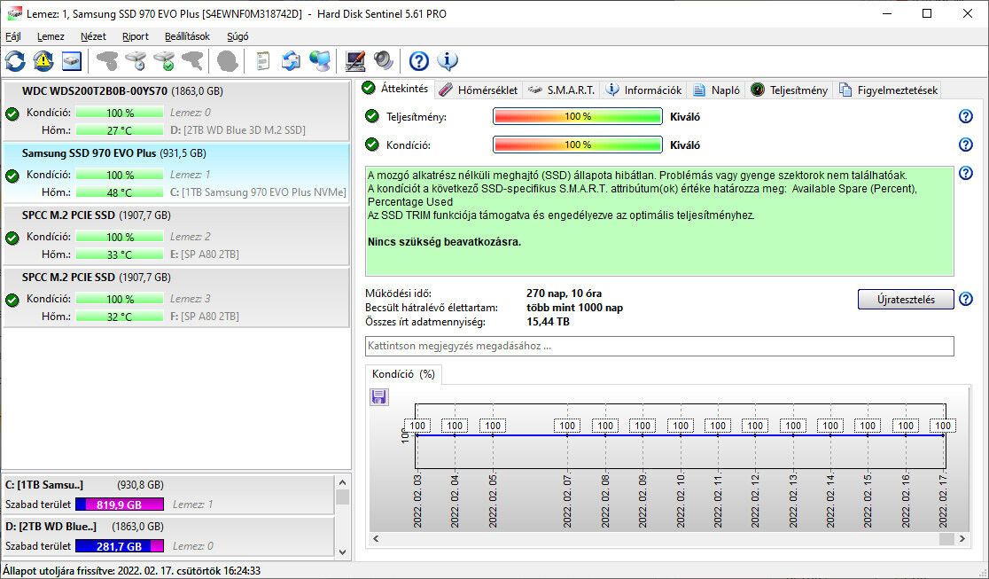Open the Lemez menu
Viewport: 989px width, 579px height.
51,36
